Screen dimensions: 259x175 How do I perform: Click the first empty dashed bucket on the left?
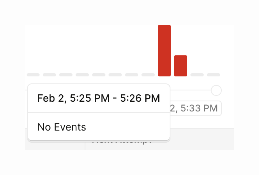pos(33,74)
